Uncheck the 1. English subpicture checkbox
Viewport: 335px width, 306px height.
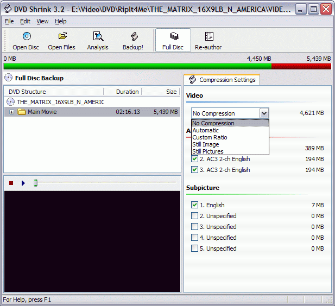tap(195, 205)
